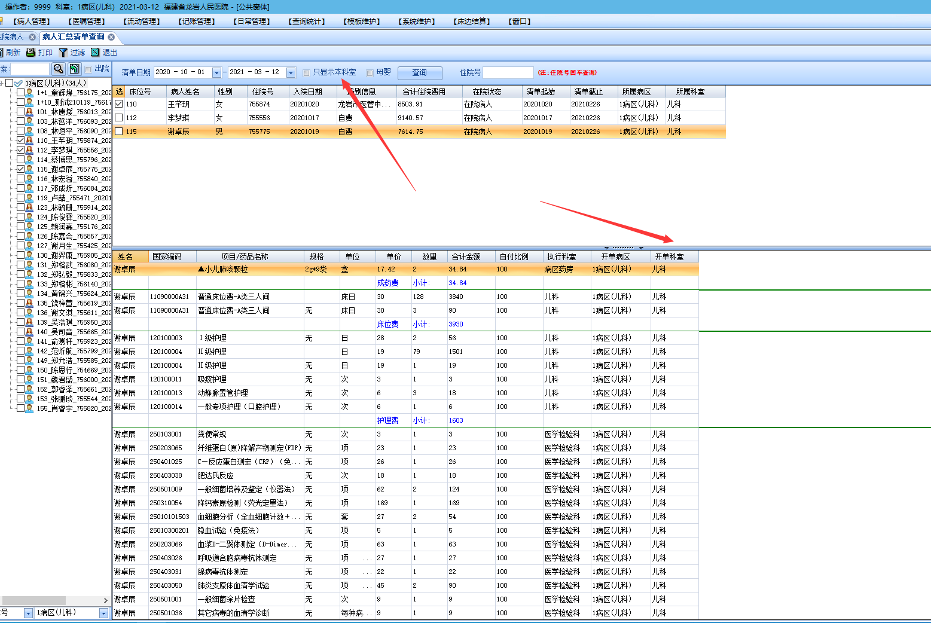Expand the 1病区(儿科) ward dropdown at bottom

103,613
